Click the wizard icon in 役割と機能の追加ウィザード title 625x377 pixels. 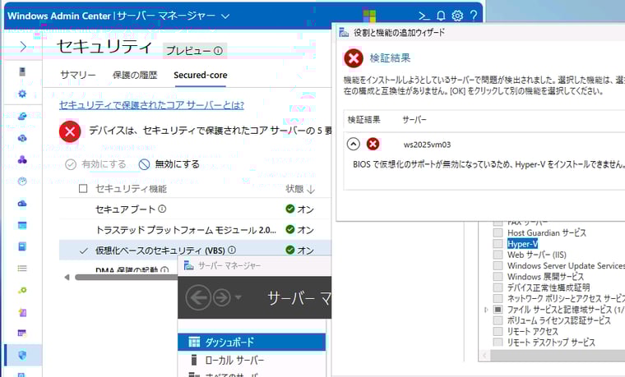point(344,33)
